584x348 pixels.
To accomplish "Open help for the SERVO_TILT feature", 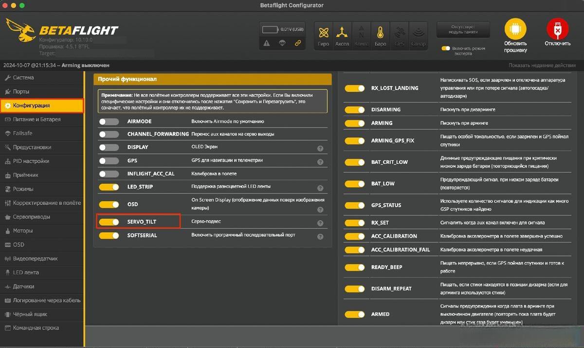I will (320, 223).
